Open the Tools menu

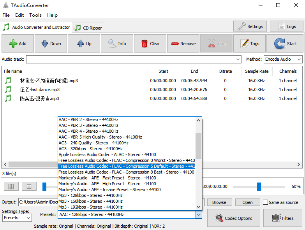[35, 15]
